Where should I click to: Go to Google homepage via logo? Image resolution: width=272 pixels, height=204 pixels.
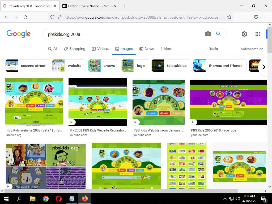coord(19,34)
